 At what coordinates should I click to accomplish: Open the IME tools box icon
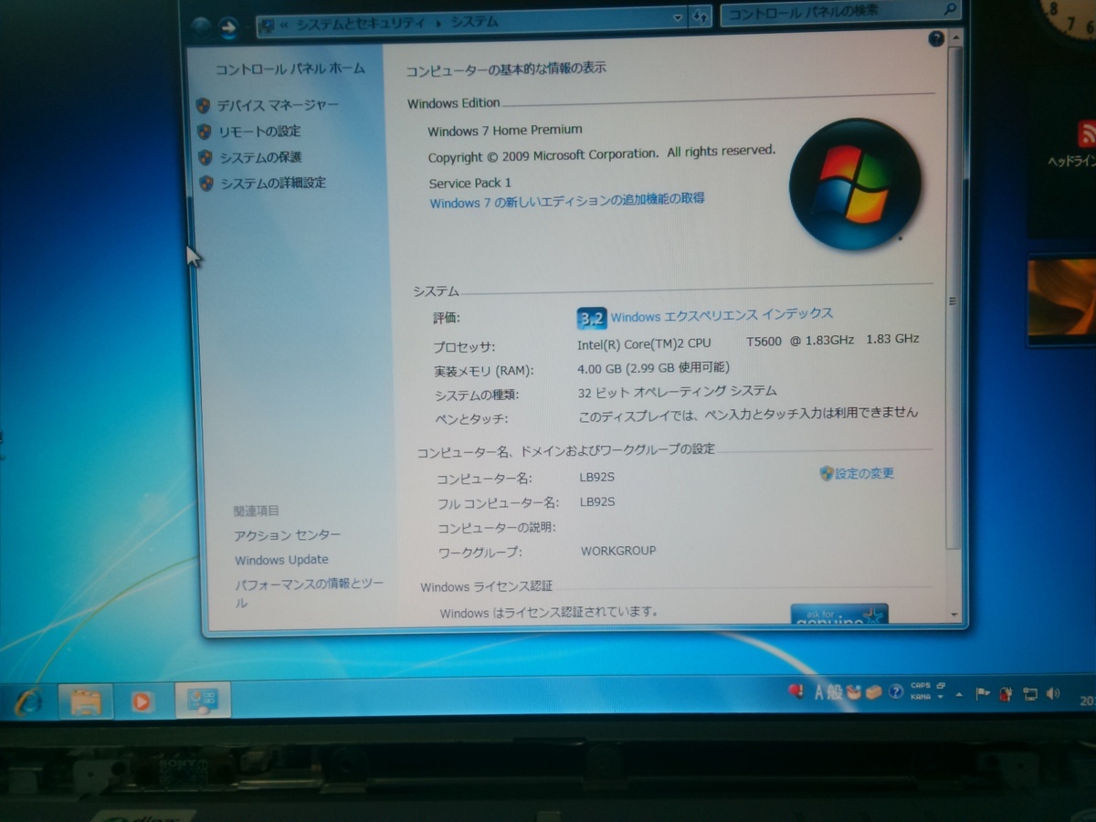click(875, 692)
